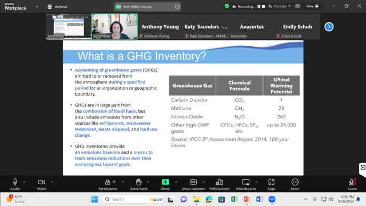Click the tray network display icon
This screenshot has width=366, height=206.
click(324, 199)
